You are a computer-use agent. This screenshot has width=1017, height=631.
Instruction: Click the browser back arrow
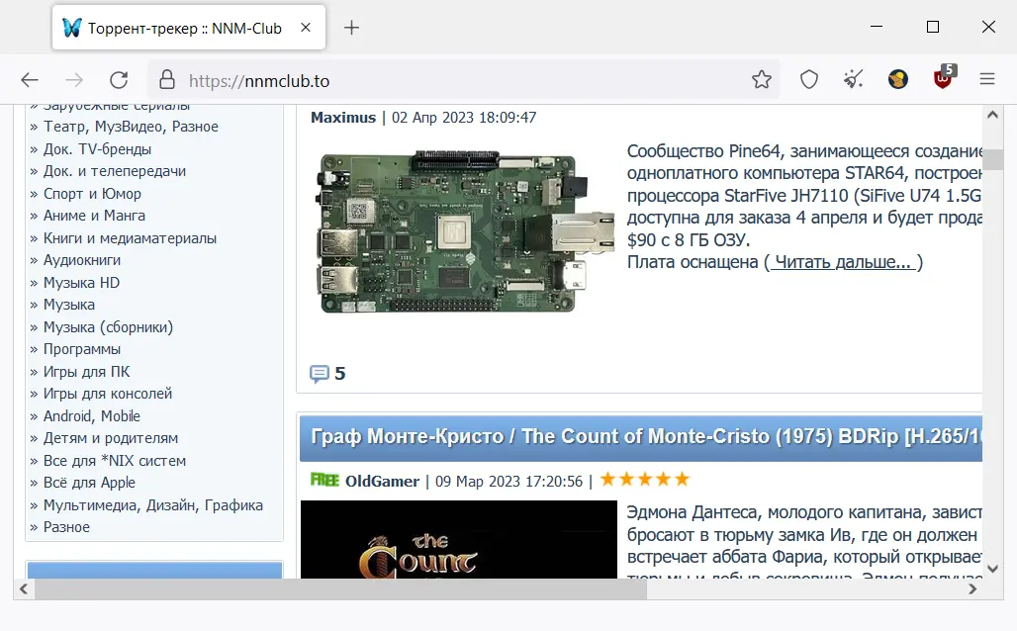30,80
